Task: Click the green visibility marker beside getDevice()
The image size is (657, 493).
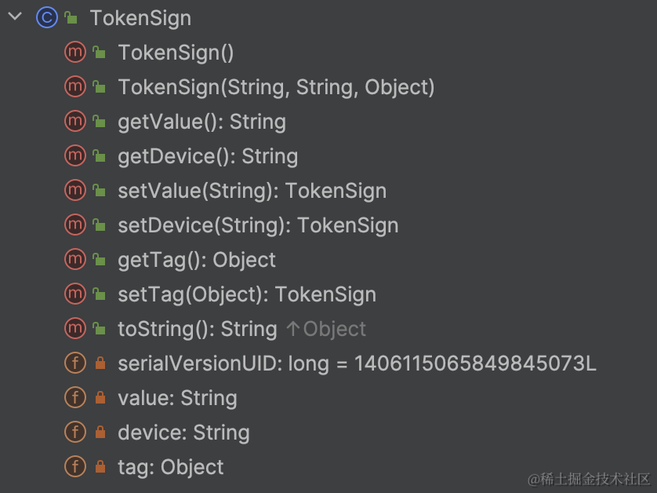Action: (99, 156)
